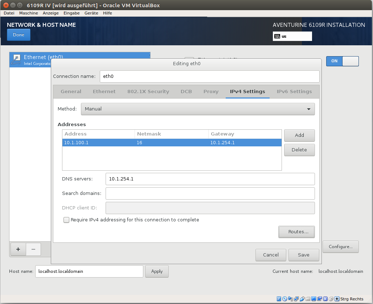
Task: Save the eth0 connection settings
Action: coord(304,255)
